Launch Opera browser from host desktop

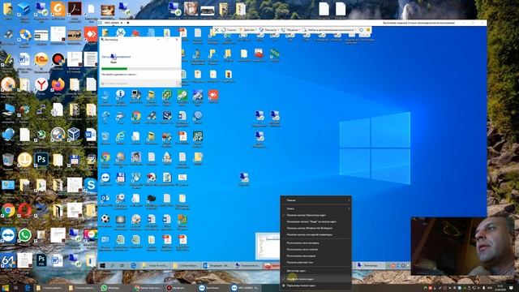[25, 210]
